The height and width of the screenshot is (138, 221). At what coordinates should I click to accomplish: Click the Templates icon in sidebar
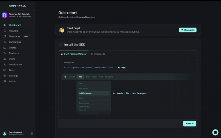tap(5, 36)
